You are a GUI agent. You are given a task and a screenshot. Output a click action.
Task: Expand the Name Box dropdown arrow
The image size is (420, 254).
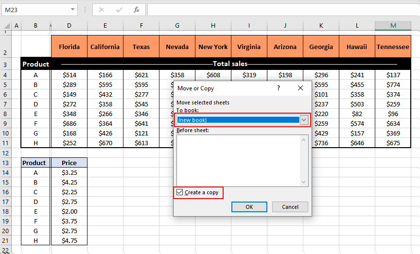[x=72, y=10]
